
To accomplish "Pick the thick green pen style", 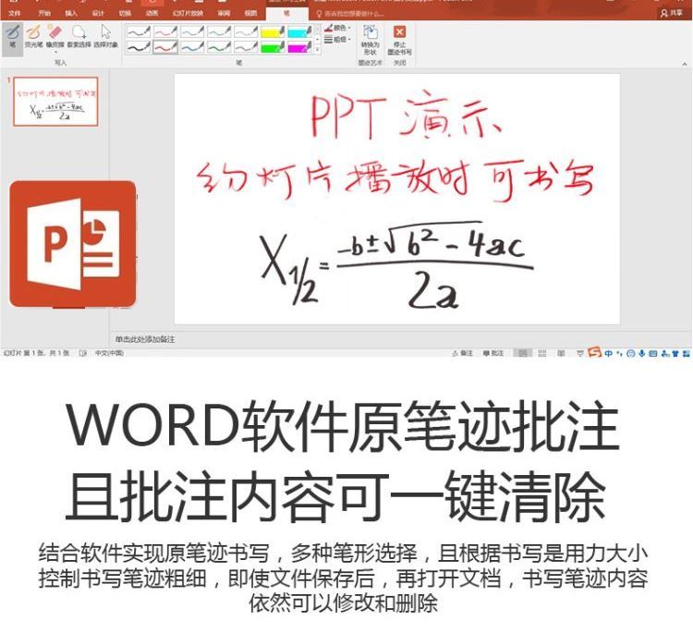I will click(x=219, y=47).
